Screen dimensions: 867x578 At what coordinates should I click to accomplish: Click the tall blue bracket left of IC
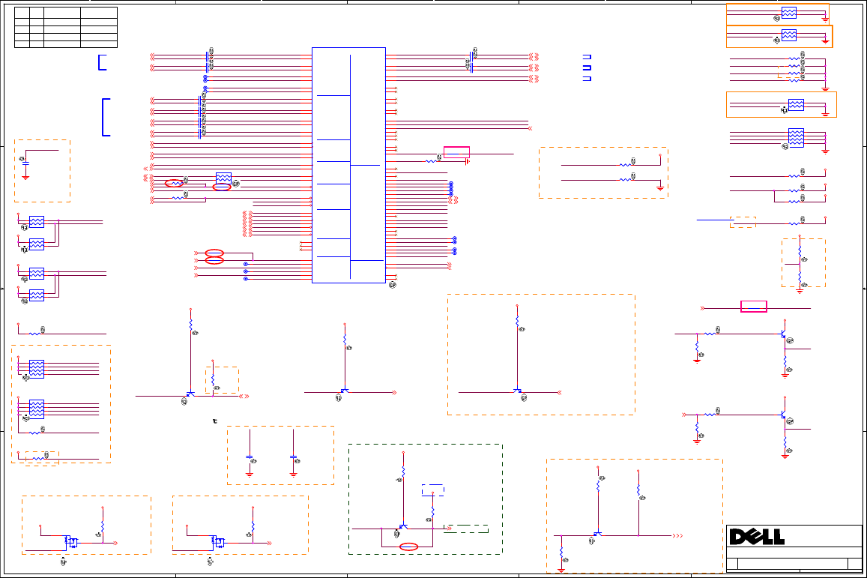click(x=106, y=117)
